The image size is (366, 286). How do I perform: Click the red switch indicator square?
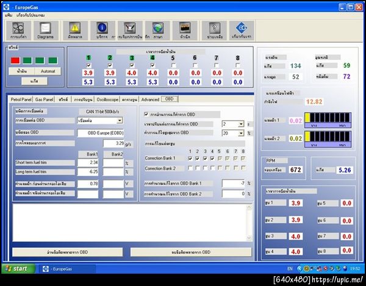tap(15, 60)
